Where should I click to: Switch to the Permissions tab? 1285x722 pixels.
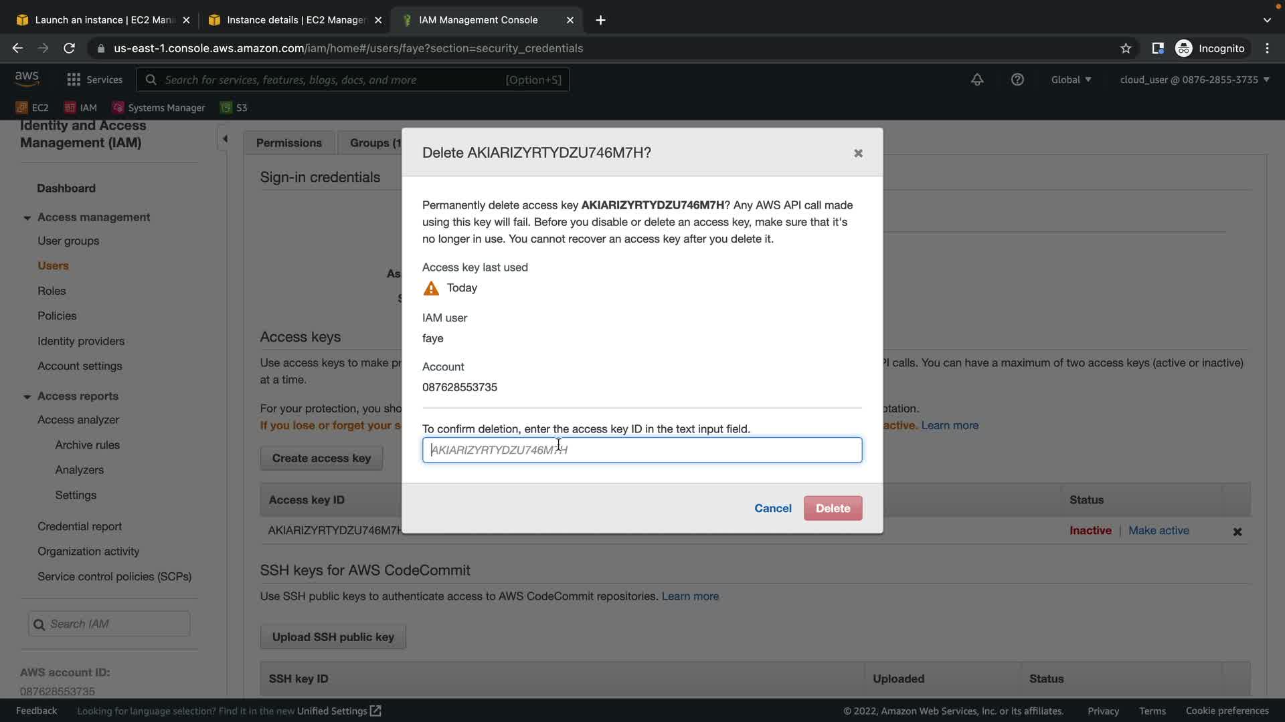(x=288, y=143)
